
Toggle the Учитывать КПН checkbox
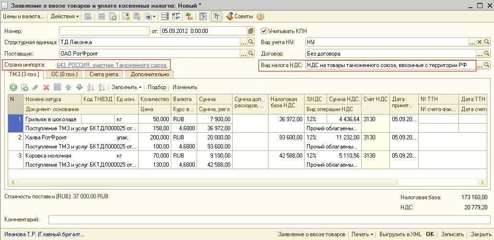point(264,31)
